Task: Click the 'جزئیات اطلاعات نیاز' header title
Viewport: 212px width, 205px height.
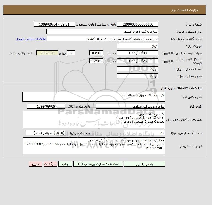Action: [x=185, y=10]
